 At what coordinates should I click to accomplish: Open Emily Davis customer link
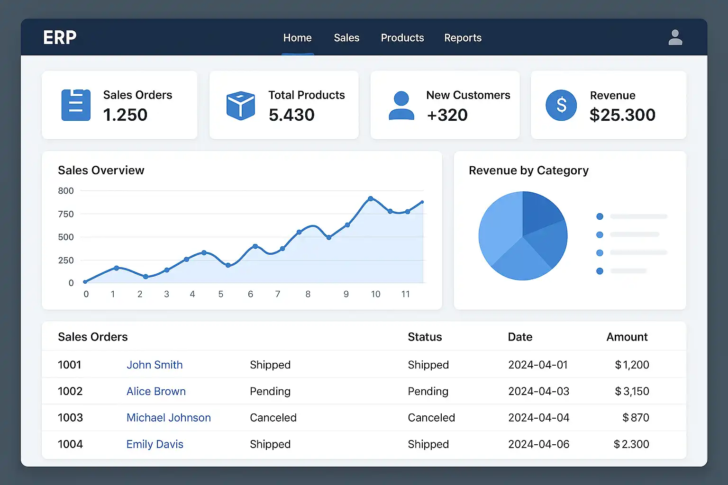coord(155,444)
